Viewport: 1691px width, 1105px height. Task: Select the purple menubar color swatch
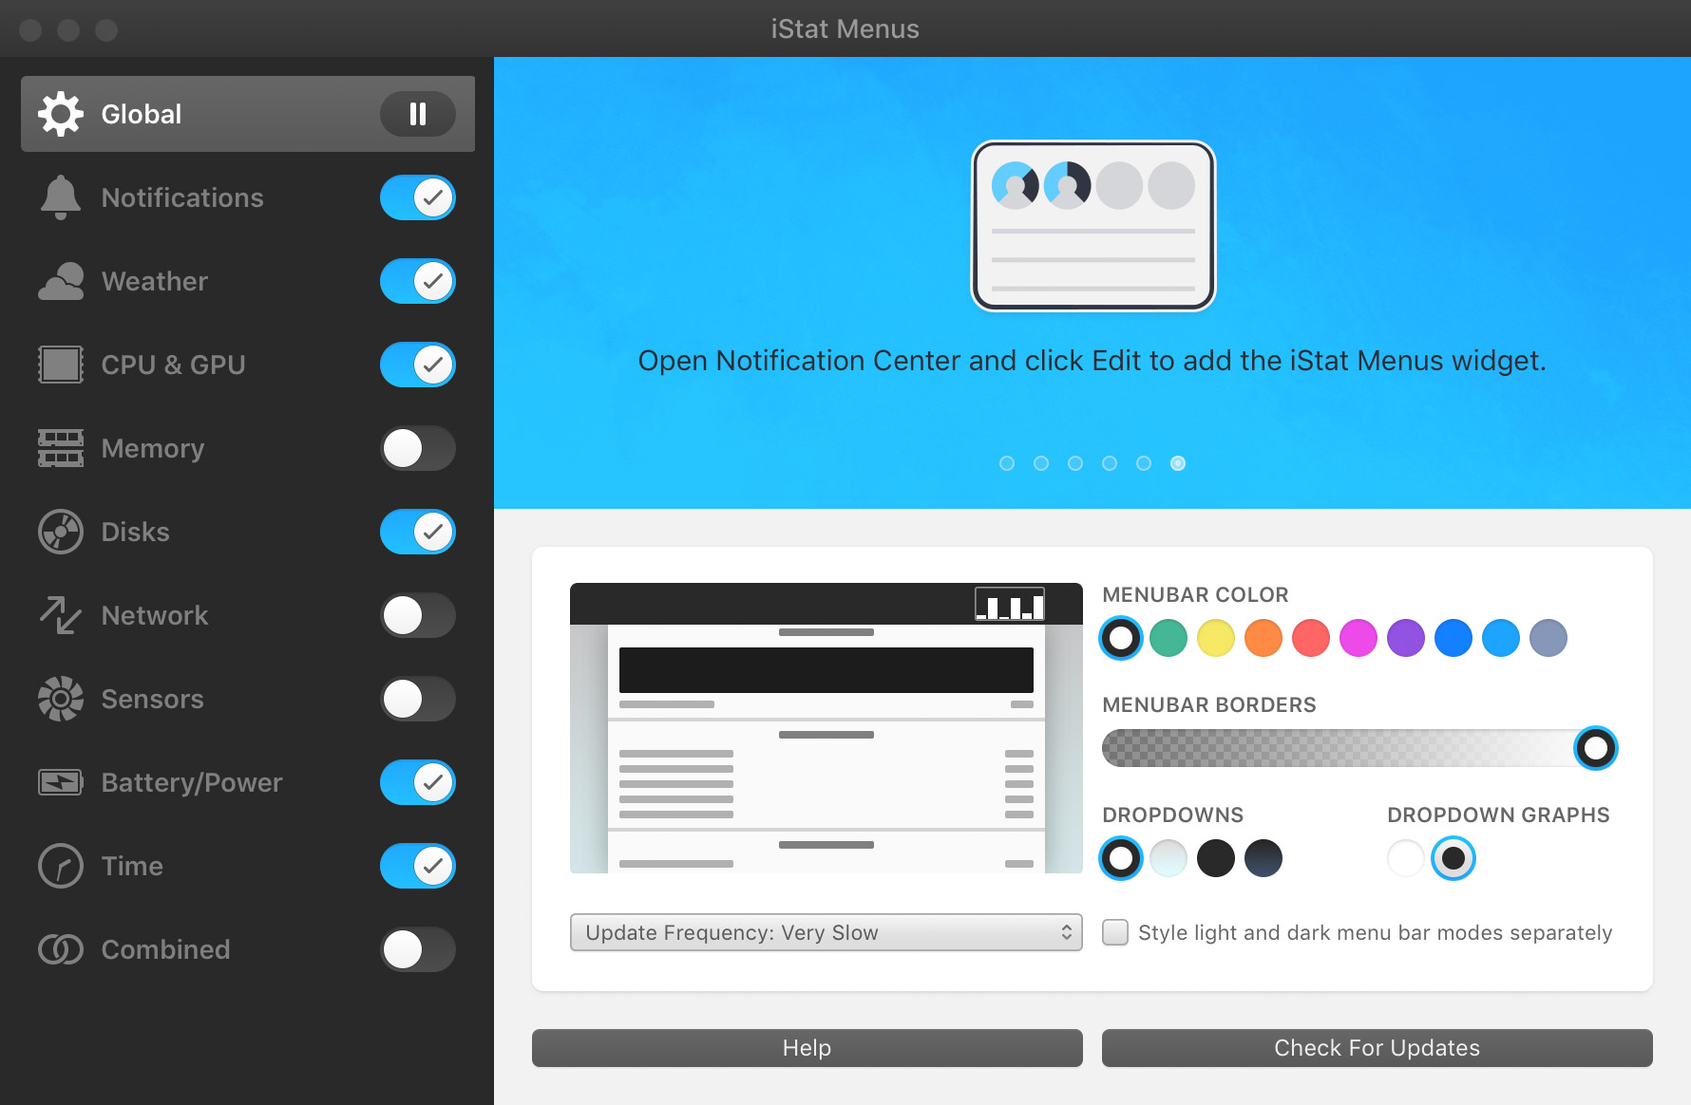pyautogui.click(x=1406, y=638)
